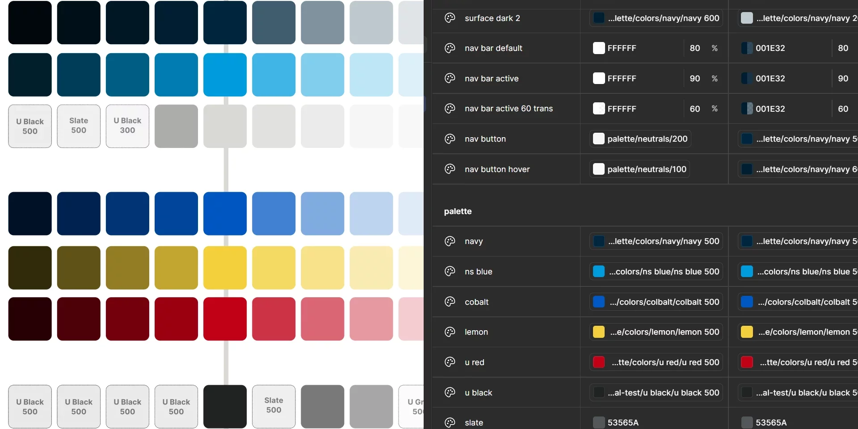Click the 001E32 hex value in nav bar active 60 trans row

[x=770, y=109]
